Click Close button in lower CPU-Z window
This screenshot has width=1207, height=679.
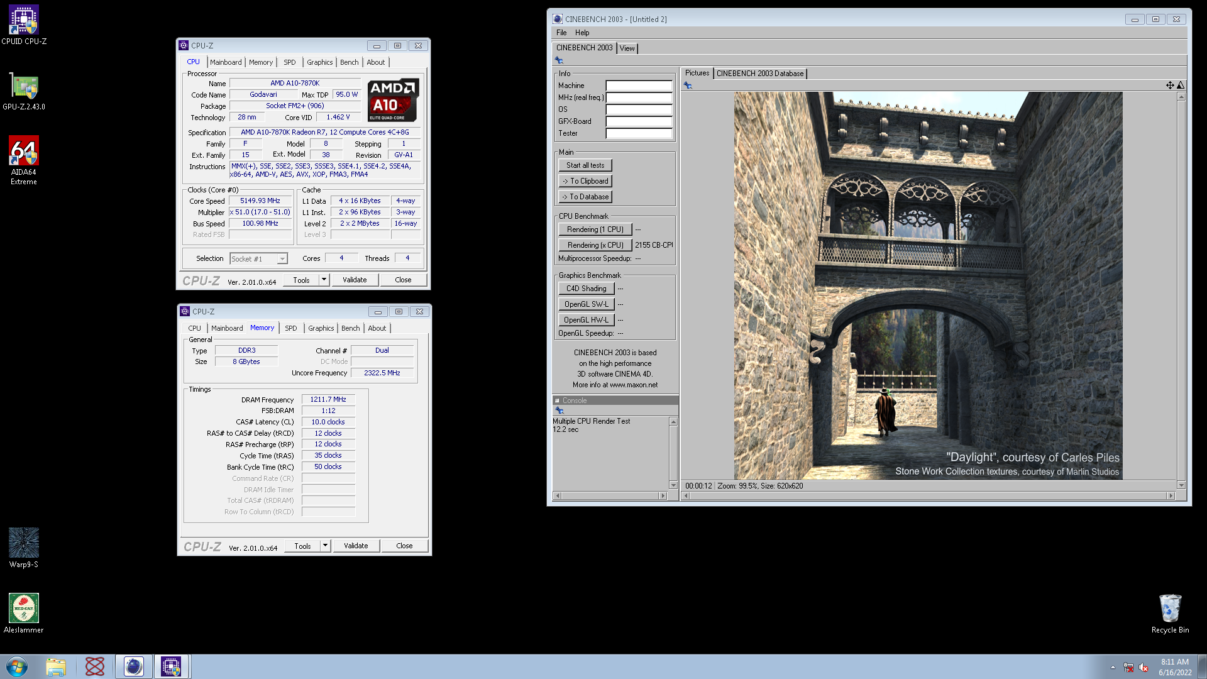pyautogui.click(x=404, y=546)
